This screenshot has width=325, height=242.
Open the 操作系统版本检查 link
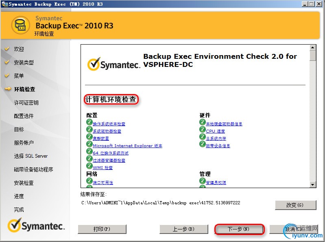point(109,124)
